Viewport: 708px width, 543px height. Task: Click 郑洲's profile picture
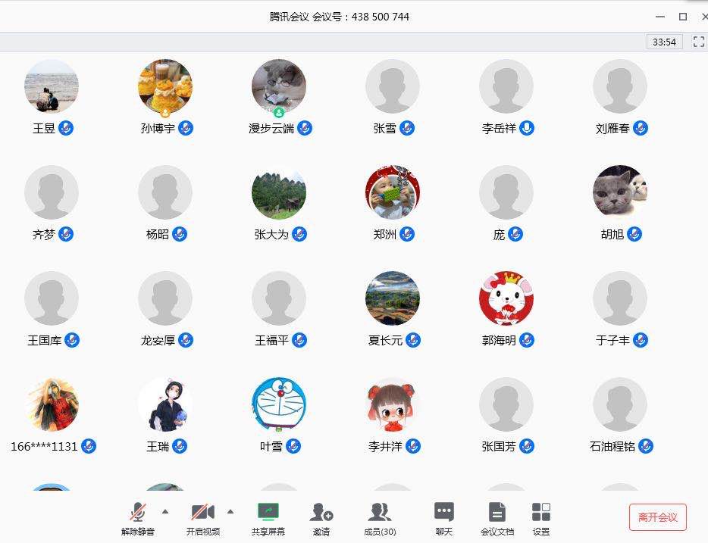(393, 192)
